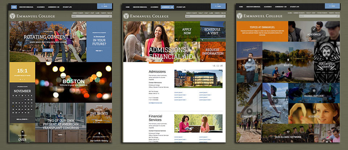Screen dimensions: 348x150
Task: Click the building icon above Campus Life
Action: (249, 111)
